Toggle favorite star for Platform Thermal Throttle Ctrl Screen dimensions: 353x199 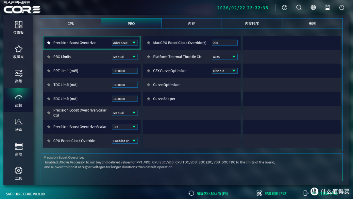[x=149, y=57]
